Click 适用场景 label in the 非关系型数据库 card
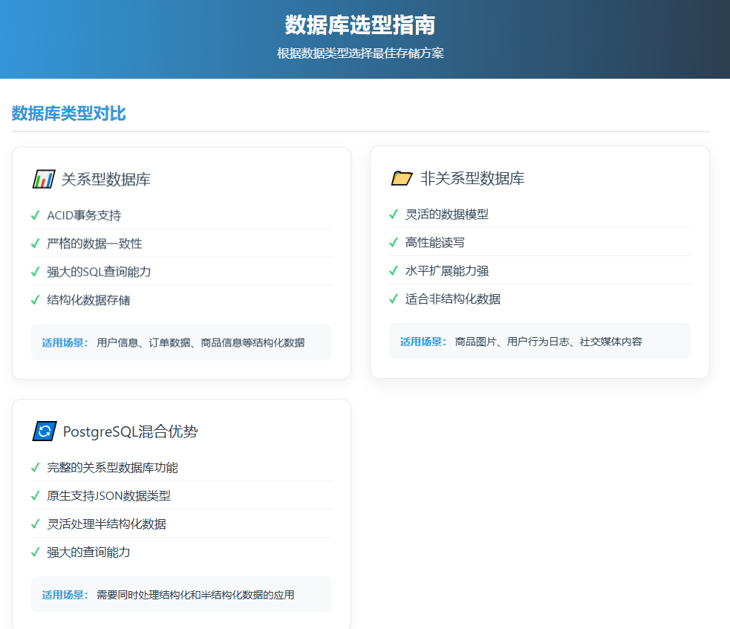The image size is (730, 629). pos(423,342)
